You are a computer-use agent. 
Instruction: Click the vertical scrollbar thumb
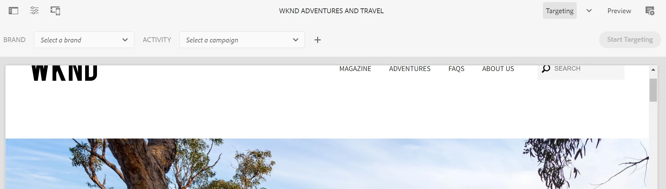click(x=653, y=90)
